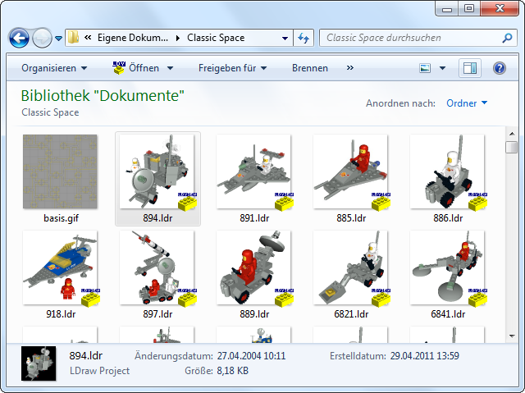
Task: Expand hidden path levels via double chevron
Action: (x=88, y=38)
